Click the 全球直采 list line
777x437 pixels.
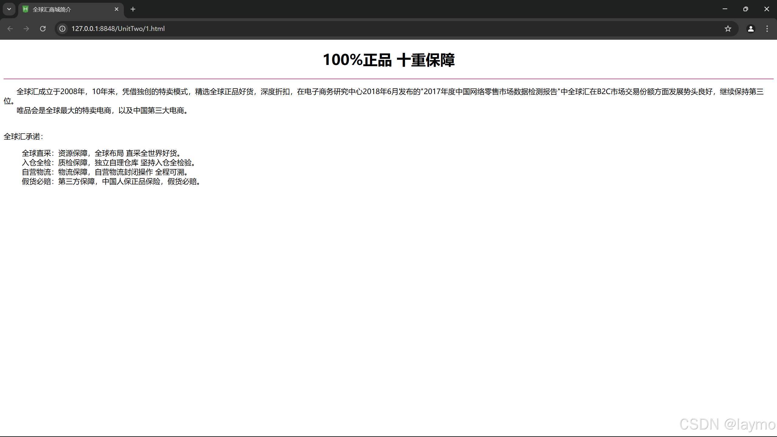[x=102, y=153]
